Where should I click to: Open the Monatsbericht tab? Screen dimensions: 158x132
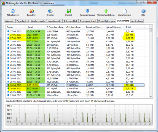(55, 21)
